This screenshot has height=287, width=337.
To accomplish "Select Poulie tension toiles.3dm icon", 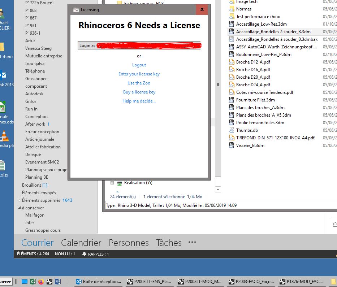I will [x=232, y=122].
